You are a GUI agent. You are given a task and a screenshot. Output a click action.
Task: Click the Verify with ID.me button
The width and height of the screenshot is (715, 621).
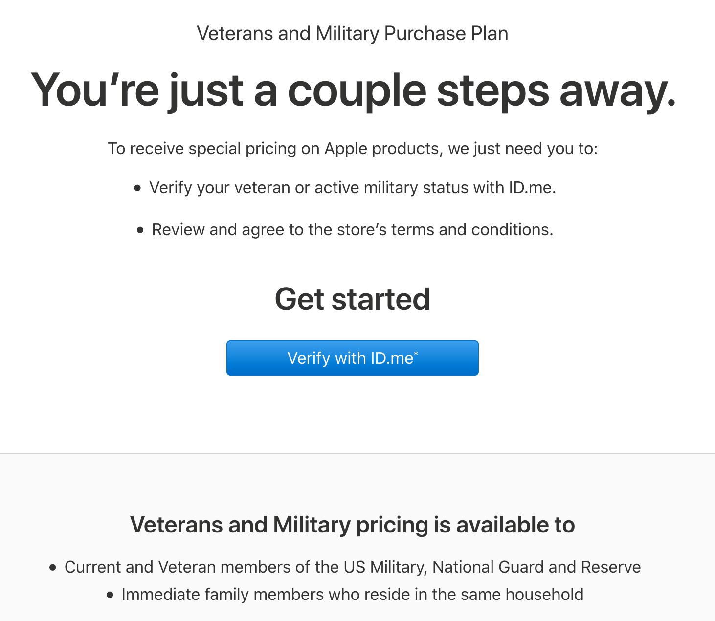pos(352,357)
